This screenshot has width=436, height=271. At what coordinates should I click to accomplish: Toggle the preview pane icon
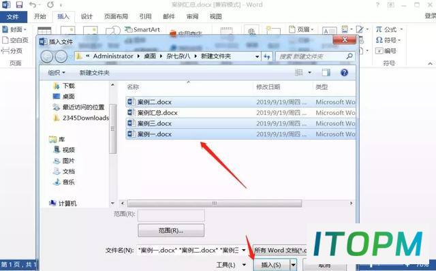[x=326, y=73]
